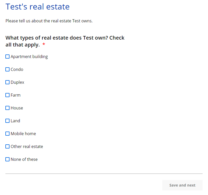
Task: Click the 'Mobile home' option label
Action: [x=23, y=134]
